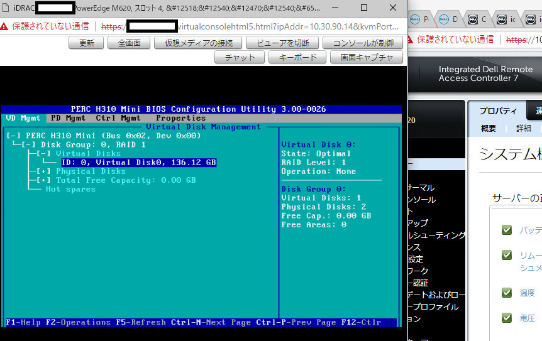Click Integrated Dell Remote Access Controller 7 header
The width and height of the screenshot is (542, 341).
[485, 74]
